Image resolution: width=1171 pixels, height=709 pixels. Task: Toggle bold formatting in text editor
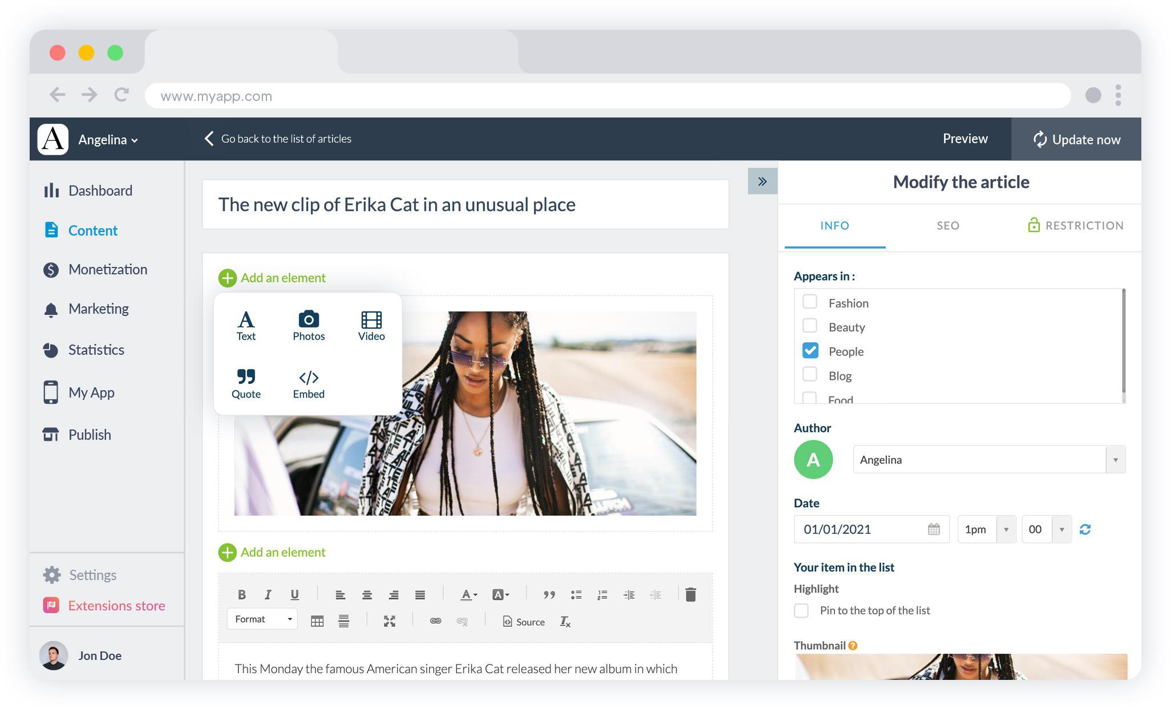click(x=241, y=594)
